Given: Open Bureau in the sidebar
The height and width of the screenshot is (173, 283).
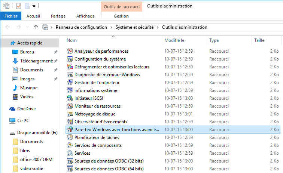Looking at the screenshot, I should (27, 52).
